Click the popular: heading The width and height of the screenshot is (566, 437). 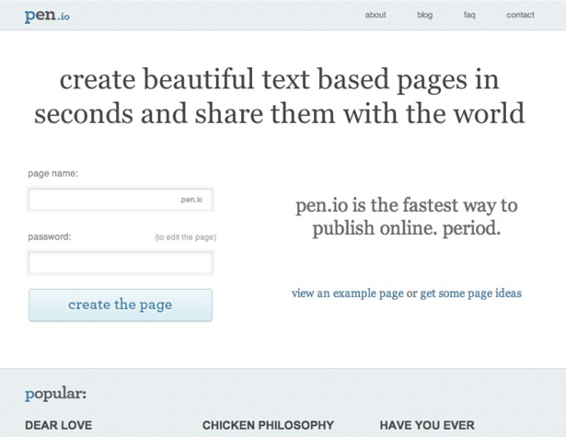coord(55,394)
